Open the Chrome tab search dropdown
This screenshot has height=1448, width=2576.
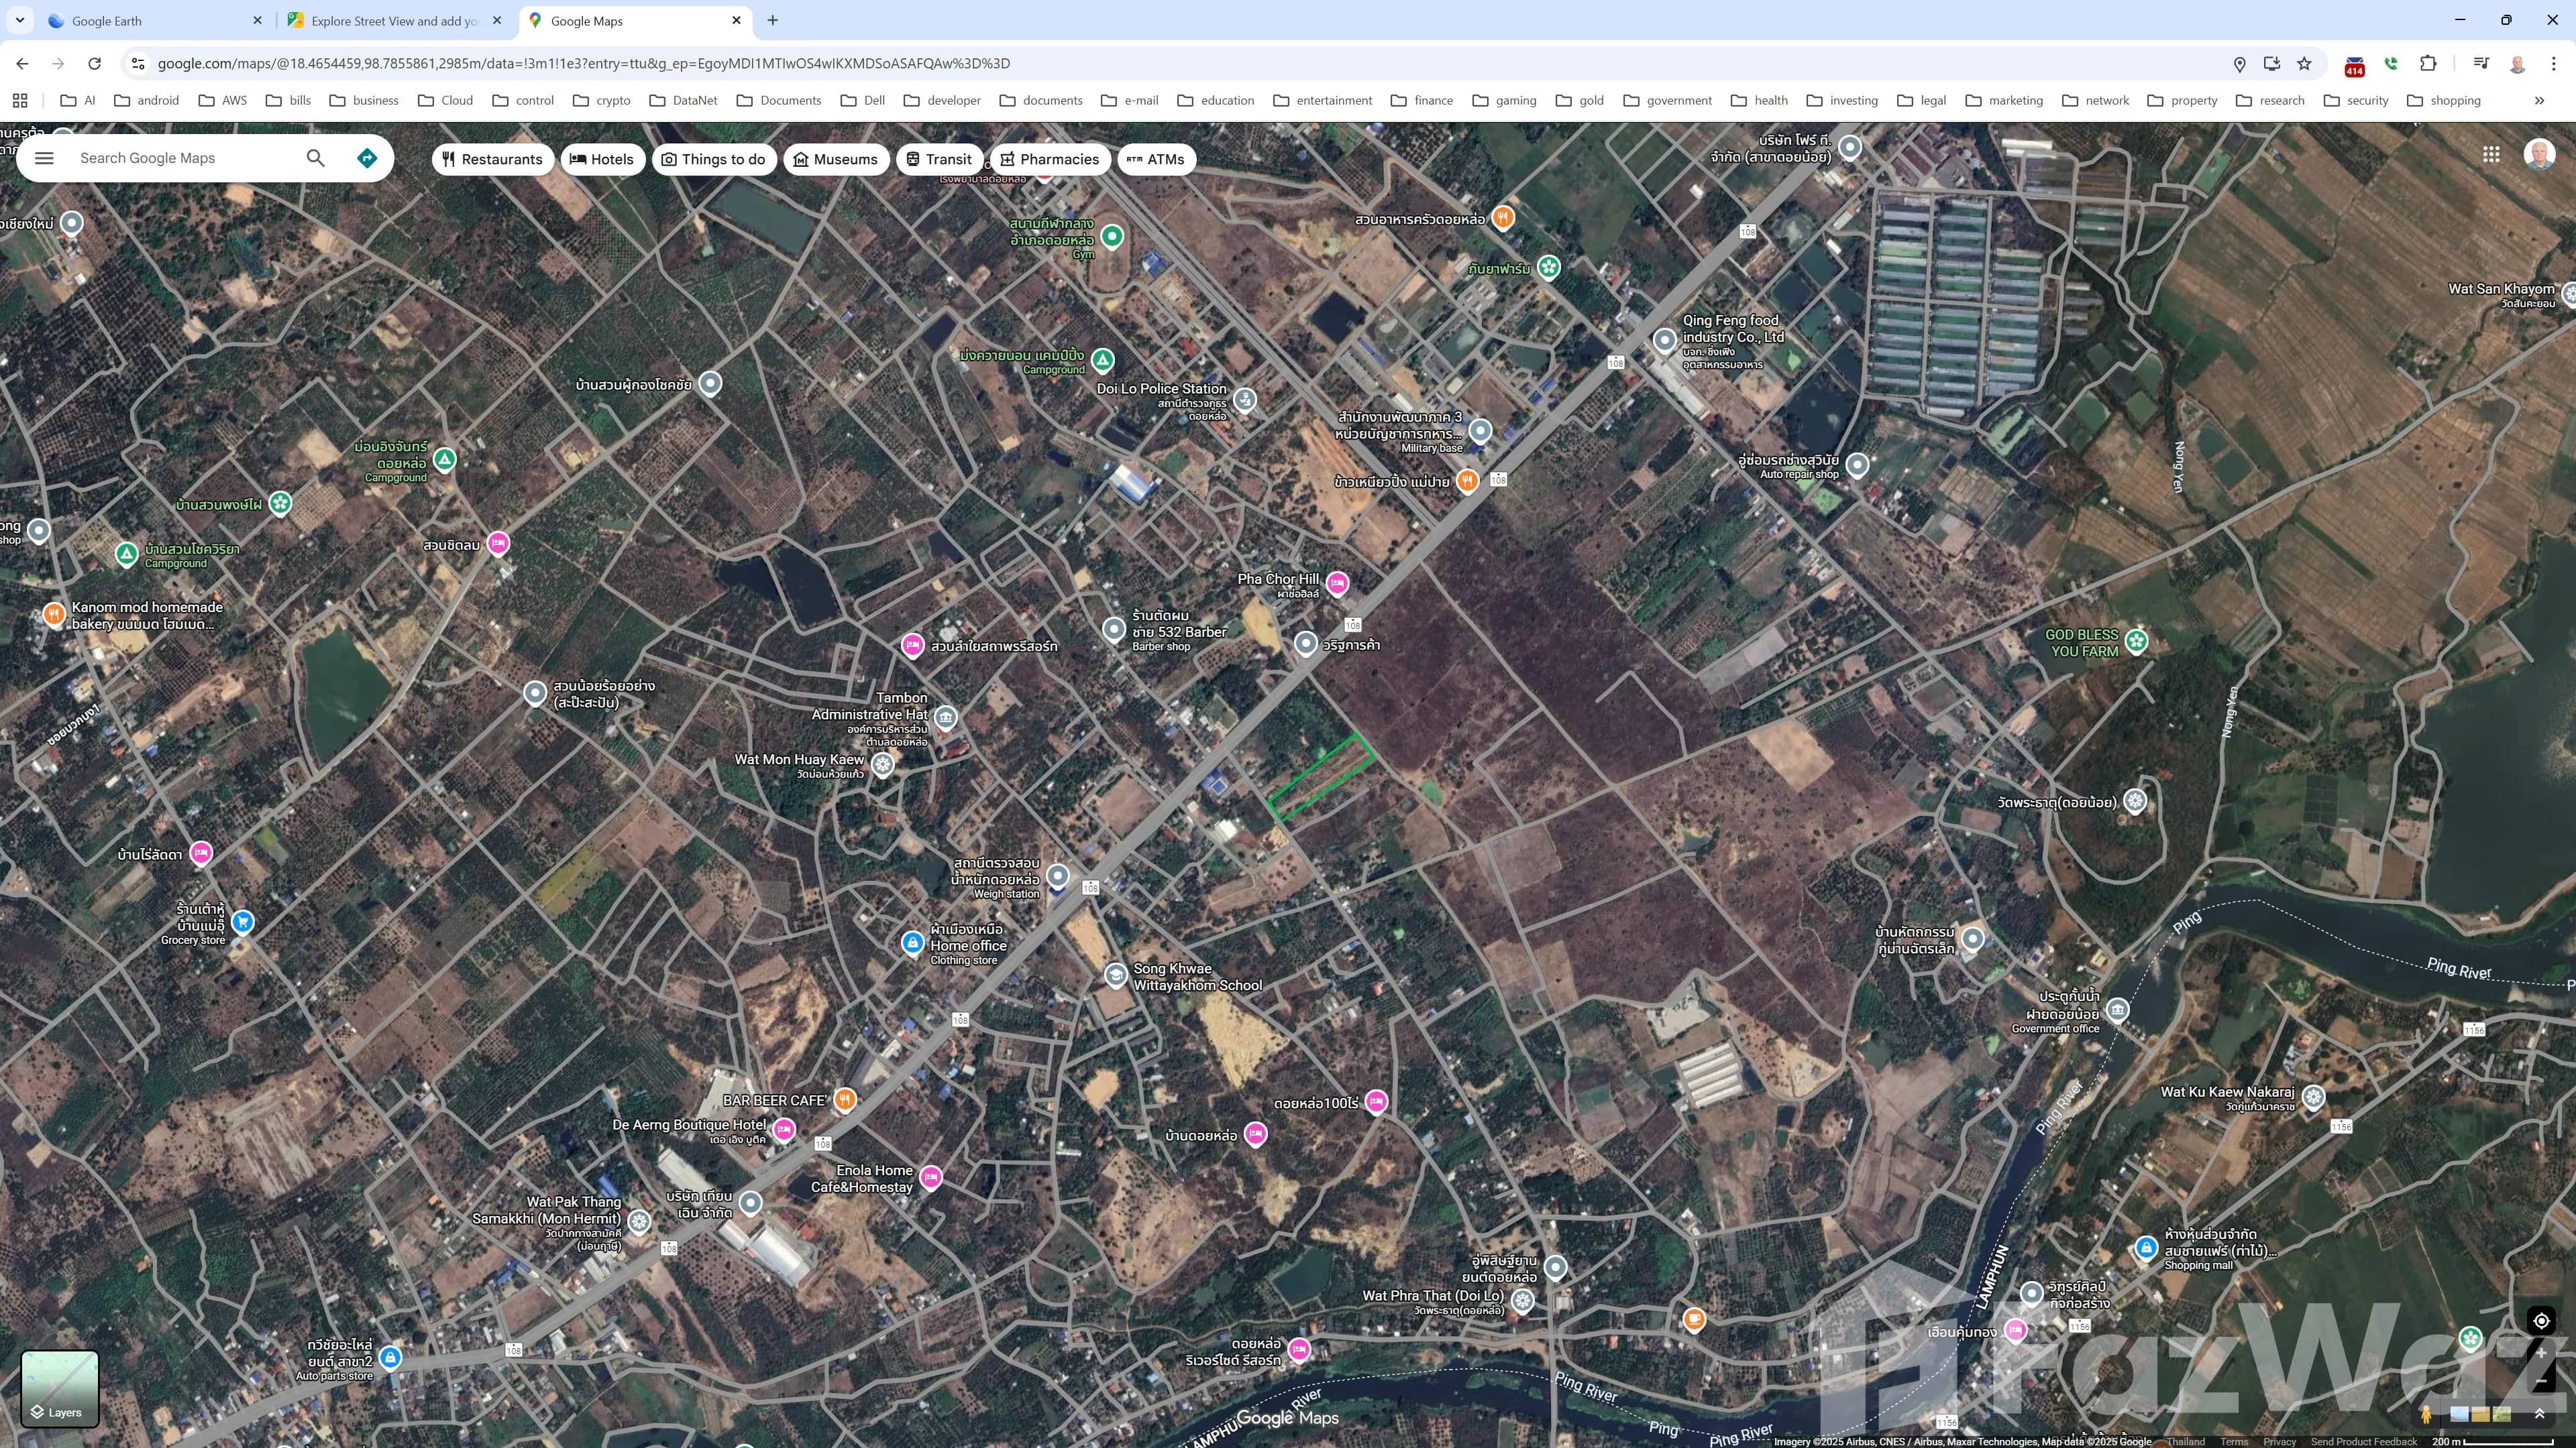pyautogui.click(x=19, y=20)
